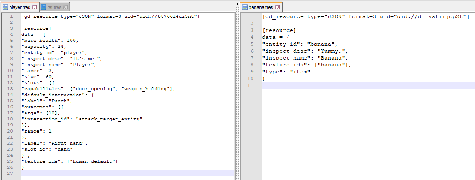The width and height of the screenshot is (475, 180).
Task: Click the "outcomes": [{ line
Action: point(42,107)
